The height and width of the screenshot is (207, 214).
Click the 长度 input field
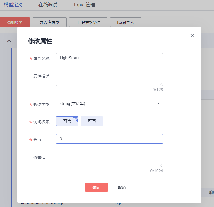point(110,139)
